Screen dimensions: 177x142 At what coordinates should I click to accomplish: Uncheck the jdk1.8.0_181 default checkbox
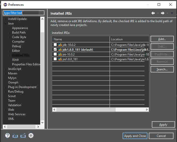[55, 49]
